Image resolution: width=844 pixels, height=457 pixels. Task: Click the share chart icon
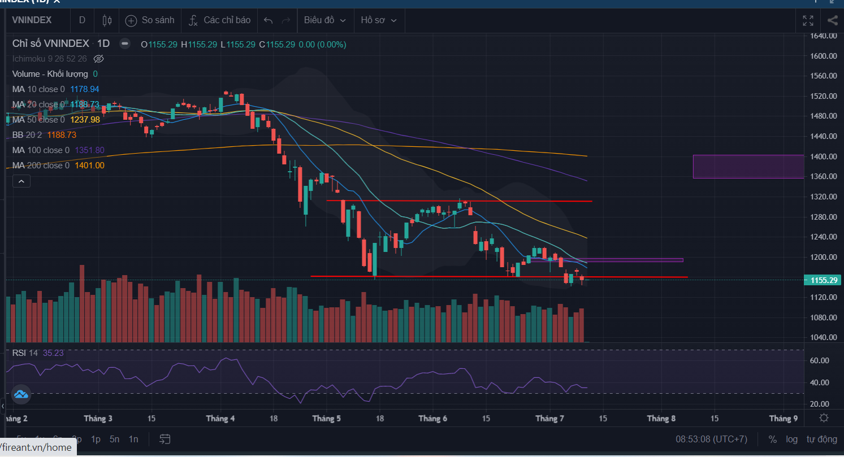coord(832,20)
